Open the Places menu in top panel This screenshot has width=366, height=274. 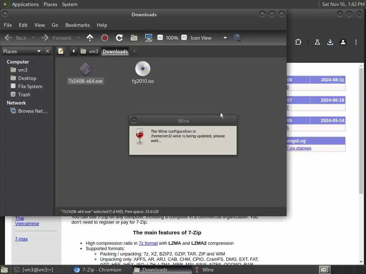coord(50,4)
